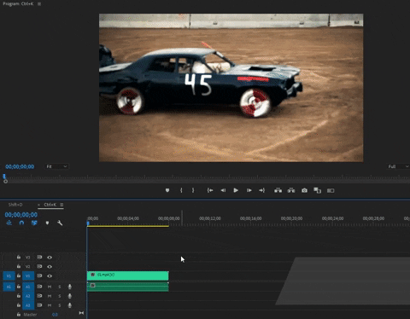Toggle Master track lock
410x319 pixels.
tap(19, 314)
